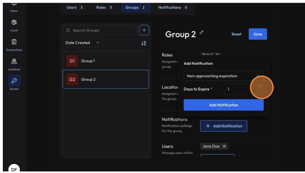Click the G2 group badge
The width and height of the screenshot is (305, 173).
pos(72,79)
